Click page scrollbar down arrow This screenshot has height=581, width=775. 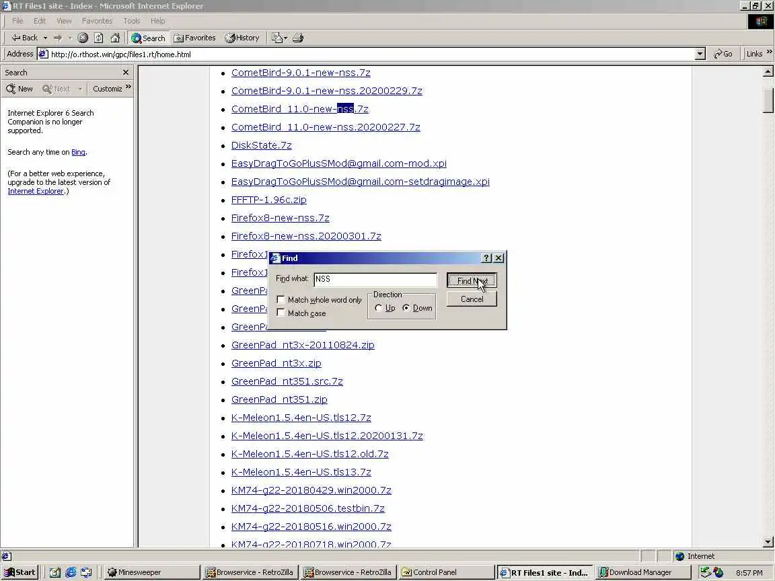(x=768, y=542)
